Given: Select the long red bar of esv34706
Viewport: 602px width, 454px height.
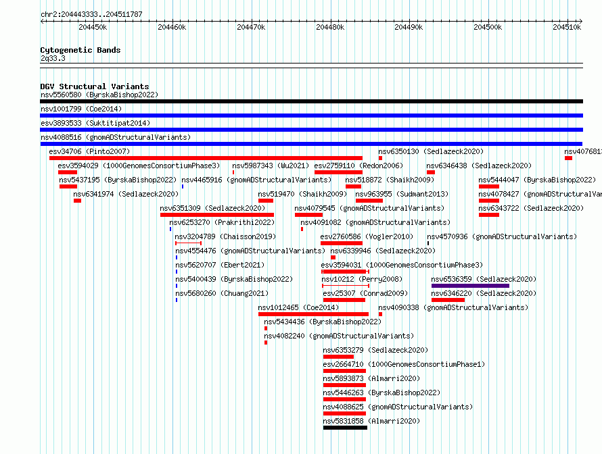Looking at the screenshot, I should [x=206, y=158].
